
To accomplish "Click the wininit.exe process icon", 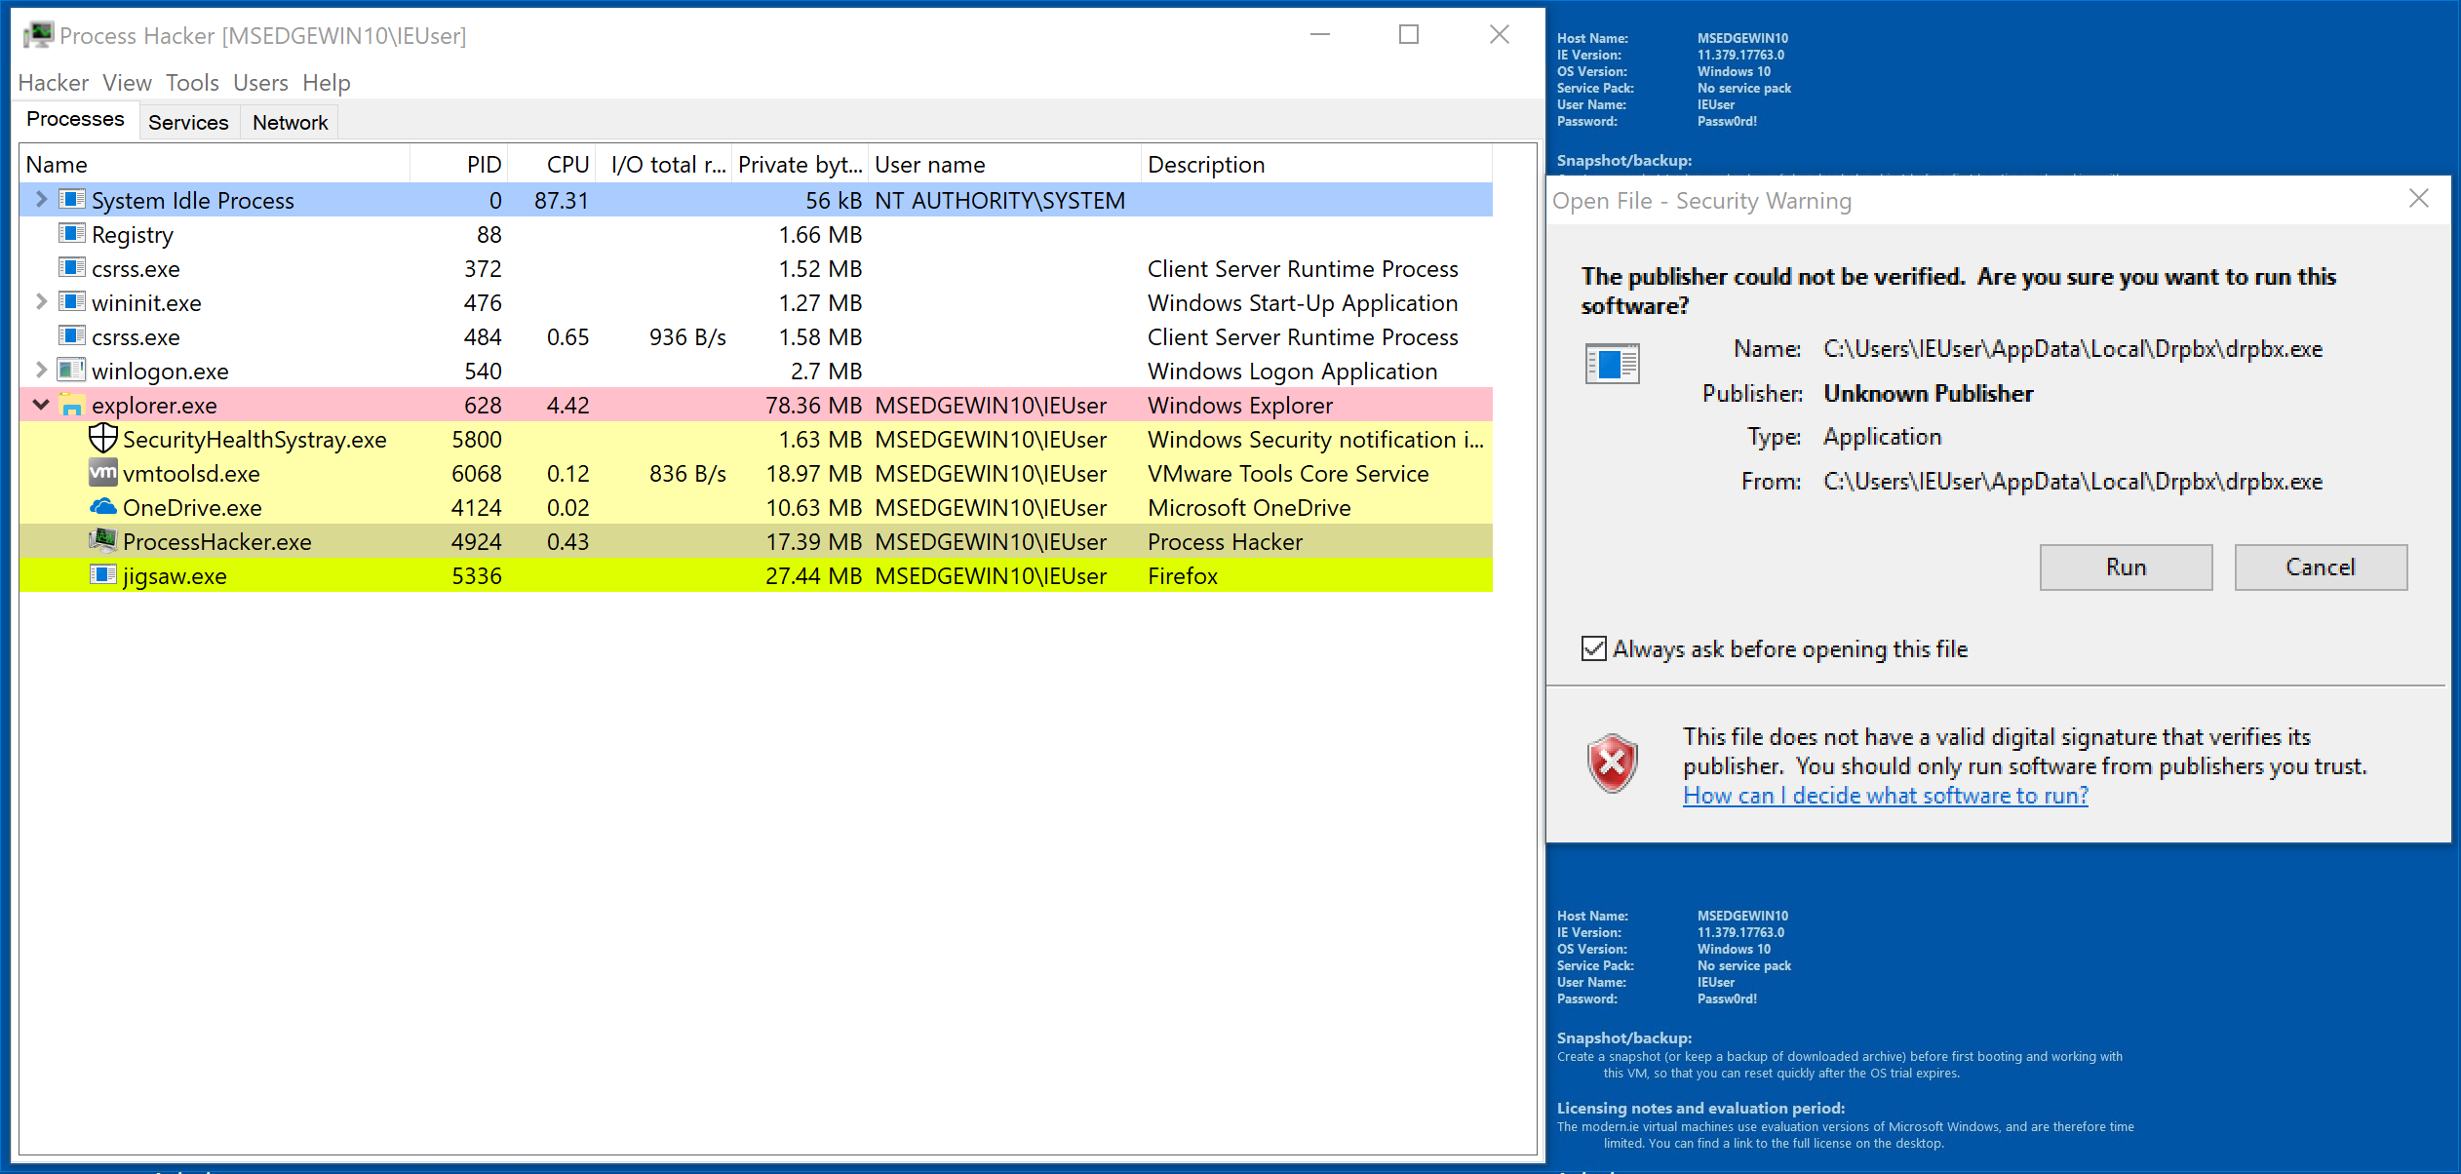I will click(x=72, y=302).
